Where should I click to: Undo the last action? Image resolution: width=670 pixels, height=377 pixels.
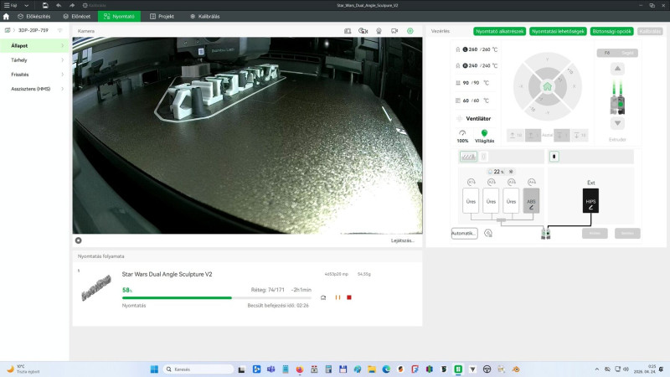(59, 5)
